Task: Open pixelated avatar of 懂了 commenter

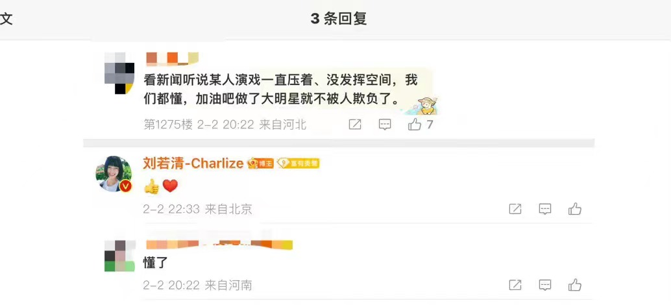Action: pyautogui.click(x=120, y=256)
